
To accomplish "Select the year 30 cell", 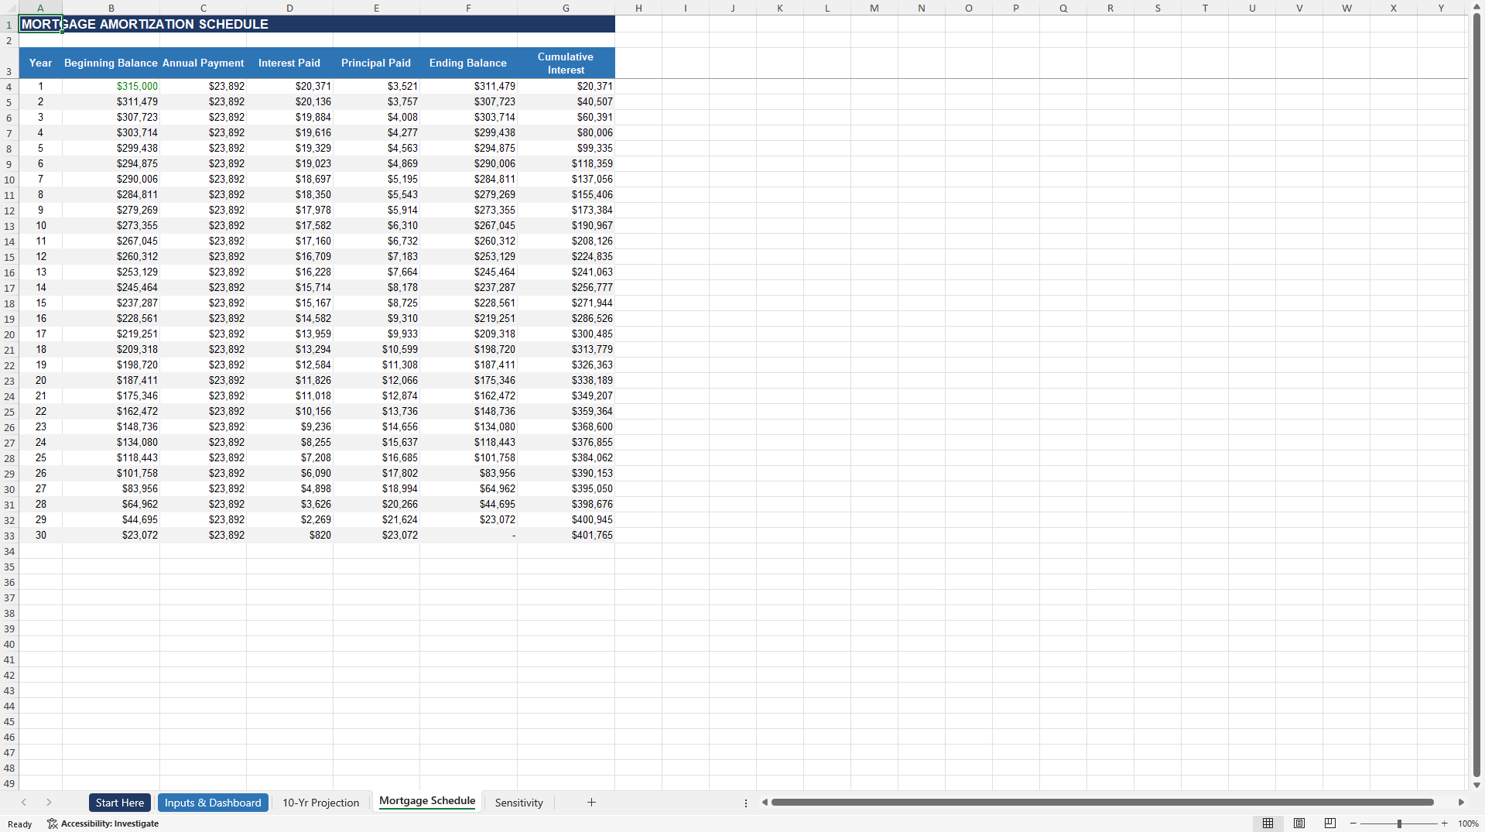I will pyautogui.click(x=40, y=535).
